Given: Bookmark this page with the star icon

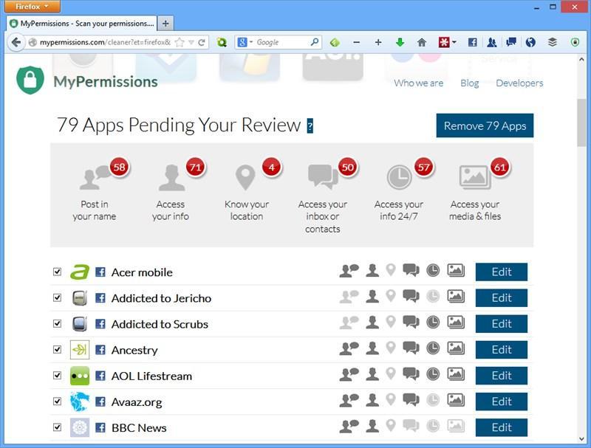Looking at the screenshot, I should point(180,43).
